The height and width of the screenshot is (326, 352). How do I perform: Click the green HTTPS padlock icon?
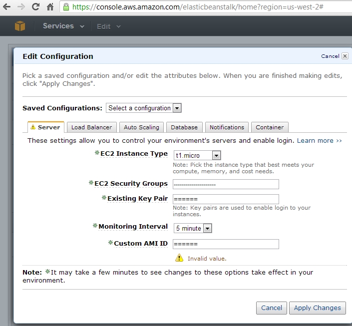66,7
